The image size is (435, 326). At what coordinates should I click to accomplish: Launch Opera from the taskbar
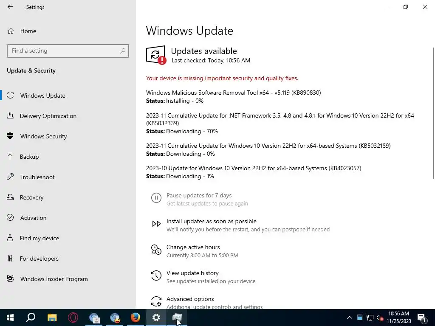click(x=73, y=318)
